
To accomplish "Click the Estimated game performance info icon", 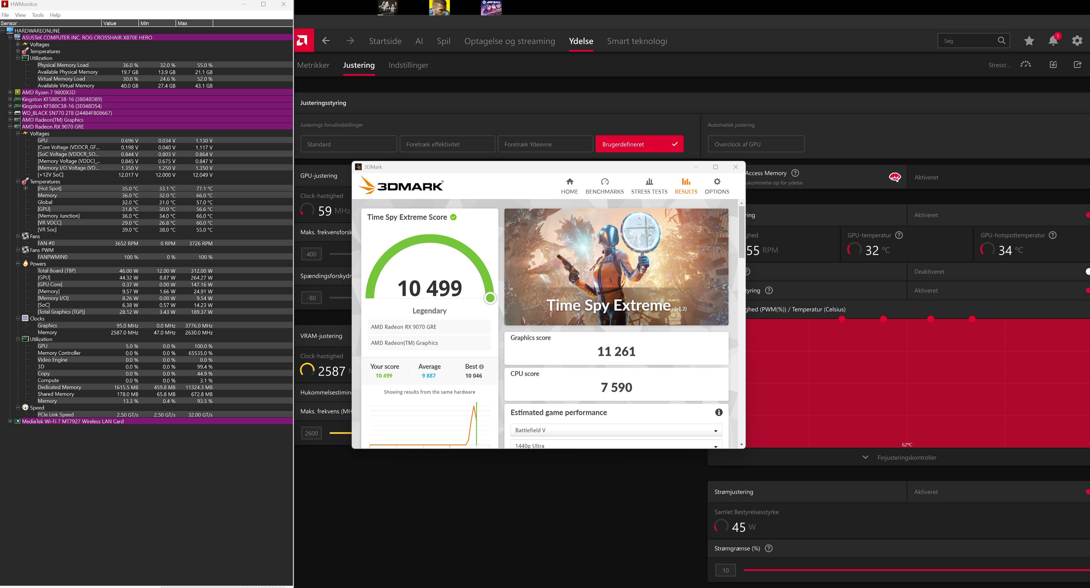I will 718,412.
